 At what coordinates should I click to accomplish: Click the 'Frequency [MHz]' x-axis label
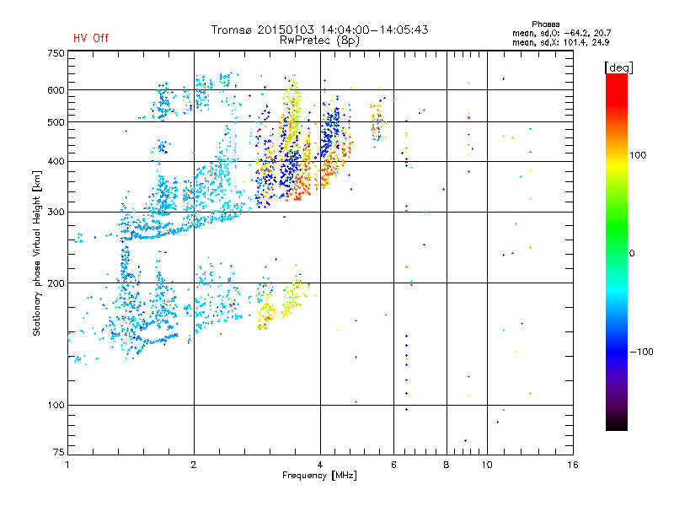click(x=319, y=476)
